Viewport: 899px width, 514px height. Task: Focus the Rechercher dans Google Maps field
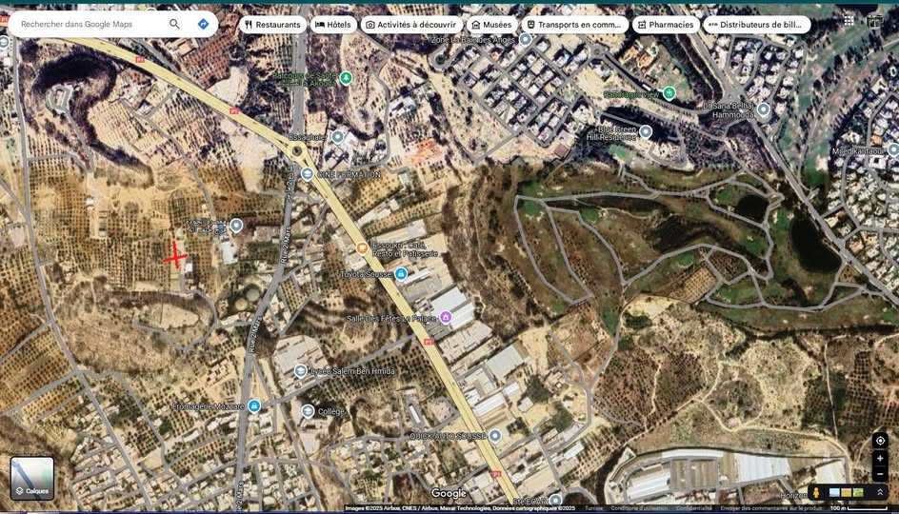(x=90, y=24)
